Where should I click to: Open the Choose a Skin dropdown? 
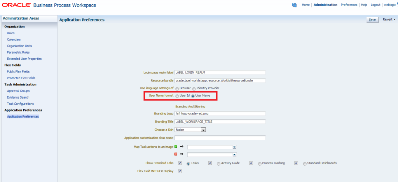203,130
